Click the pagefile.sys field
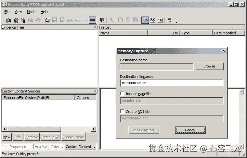 (172, 101)
